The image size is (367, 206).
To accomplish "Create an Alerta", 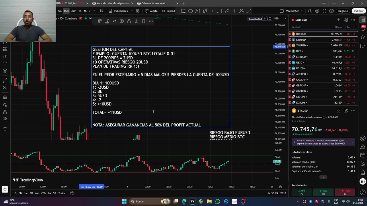I will [151, 11].
